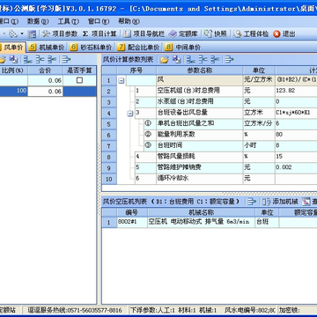Select the 能量利用系数 row

pos(210,135)
